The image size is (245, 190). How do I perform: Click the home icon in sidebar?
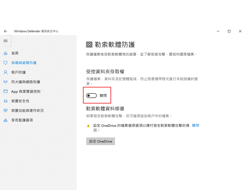pyautogui.click(x=5, y=53)
